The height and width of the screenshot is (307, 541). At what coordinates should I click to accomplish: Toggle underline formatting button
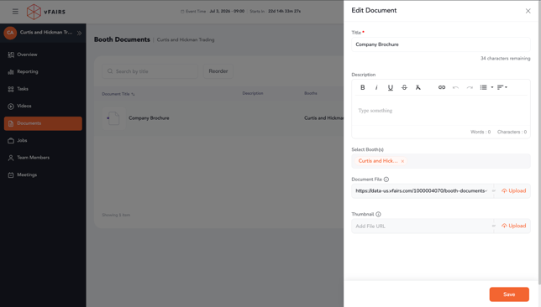(x=391, y=87)
